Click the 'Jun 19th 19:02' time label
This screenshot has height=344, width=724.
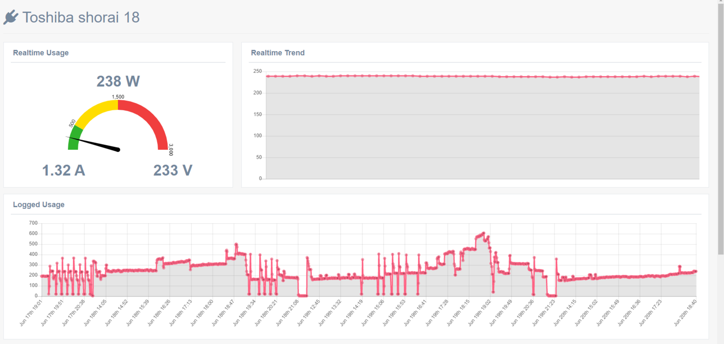(480, 312)
